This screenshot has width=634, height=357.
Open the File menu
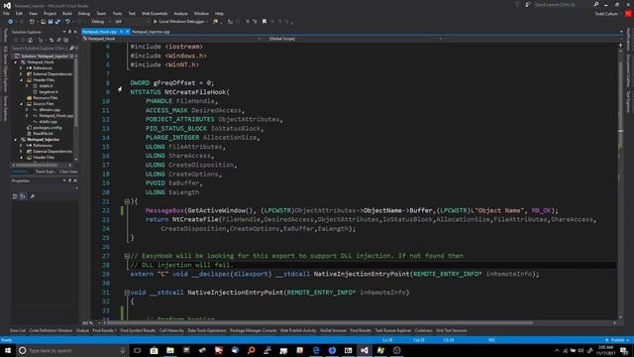pos(6,14)
